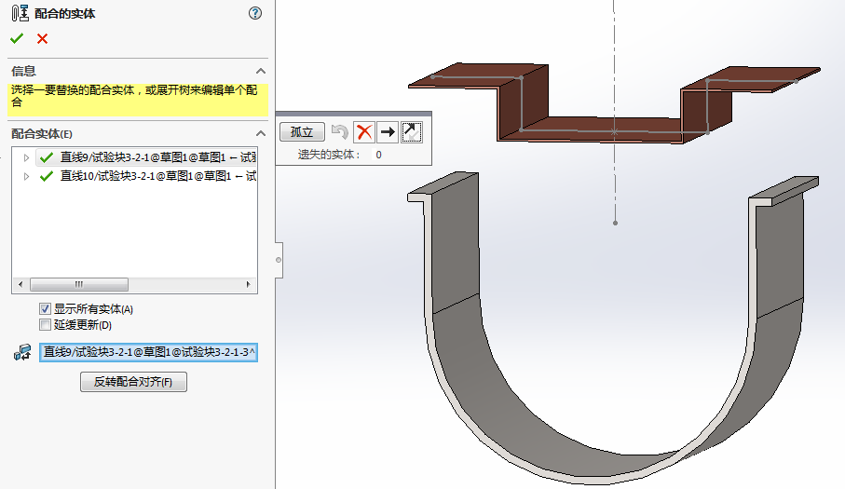Click the 反转配合对齐 button
The image size is (845, 489).
point(134,382)
